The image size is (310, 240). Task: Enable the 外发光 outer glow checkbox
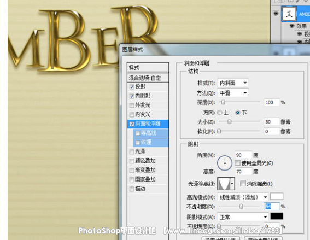(132, 106)
